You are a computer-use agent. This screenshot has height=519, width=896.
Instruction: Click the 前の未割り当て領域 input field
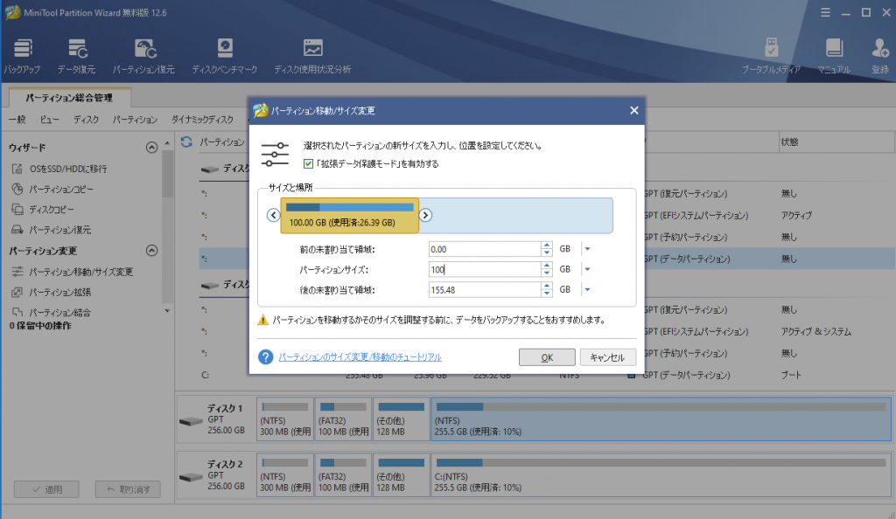click(x=485, y=249)
